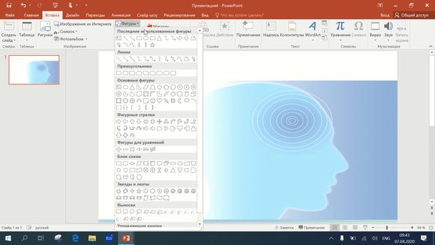
Task: Save the presentation from quick access toolbar
Action: pos(9,5)
